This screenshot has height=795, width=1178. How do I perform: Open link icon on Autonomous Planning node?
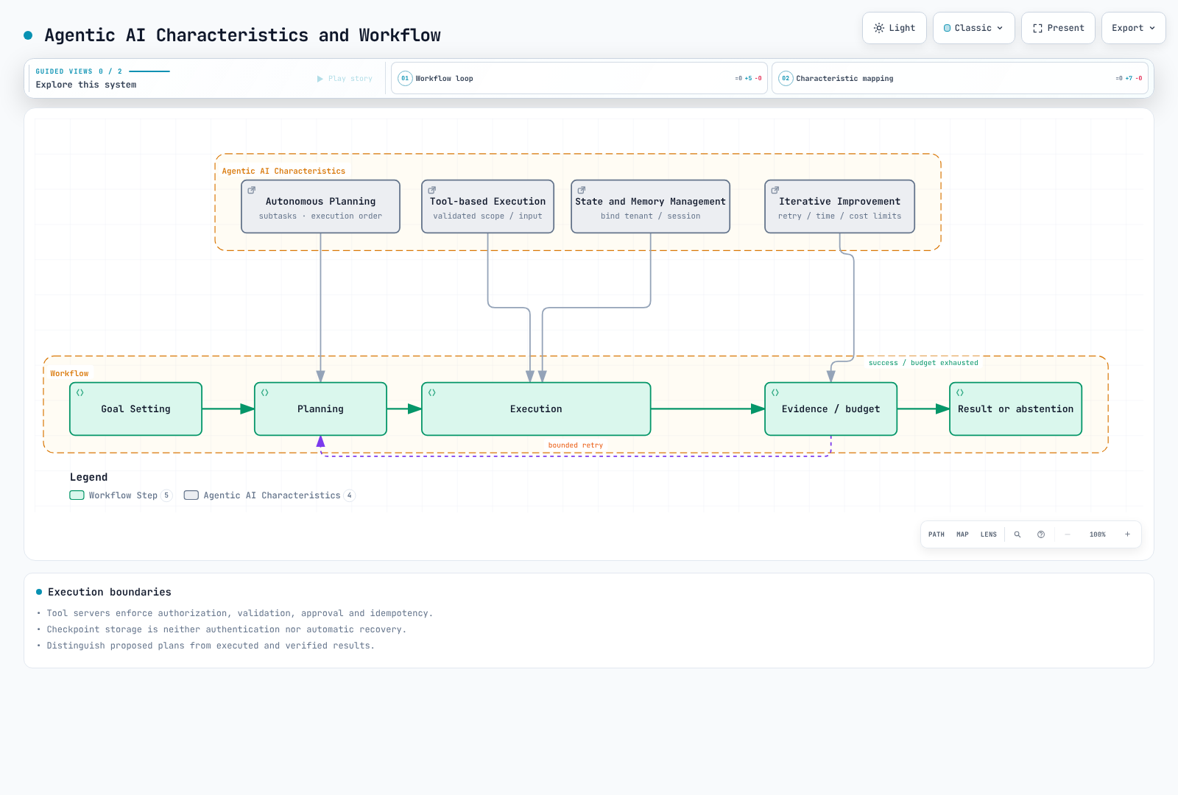pos(251,190)
